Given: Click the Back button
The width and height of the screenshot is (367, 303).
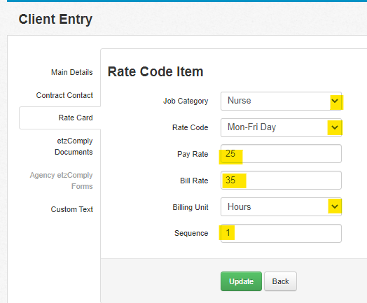Looking at the screenshot, I should (x=280, y=281).
